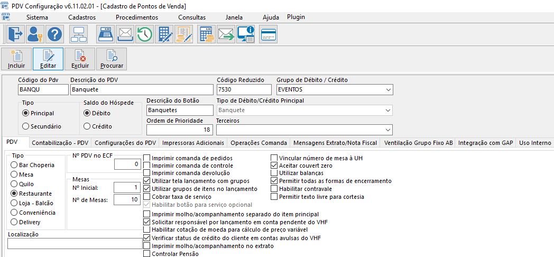The width and height of the screenshot is (554, 257).
Task: Click the app icon in the title bar
Action: [5, 6]
